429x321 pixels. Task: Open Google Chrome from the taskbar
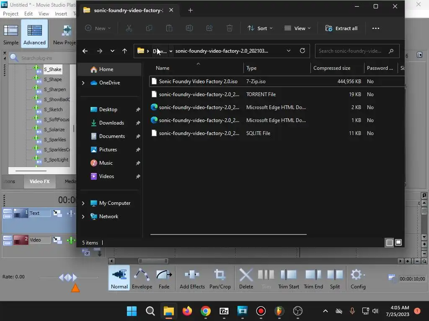(x=205, y=311)
